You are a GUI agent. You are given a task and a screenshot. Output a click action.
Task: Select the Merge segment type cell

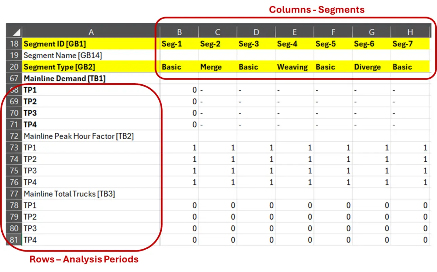[x=217, y=67]
